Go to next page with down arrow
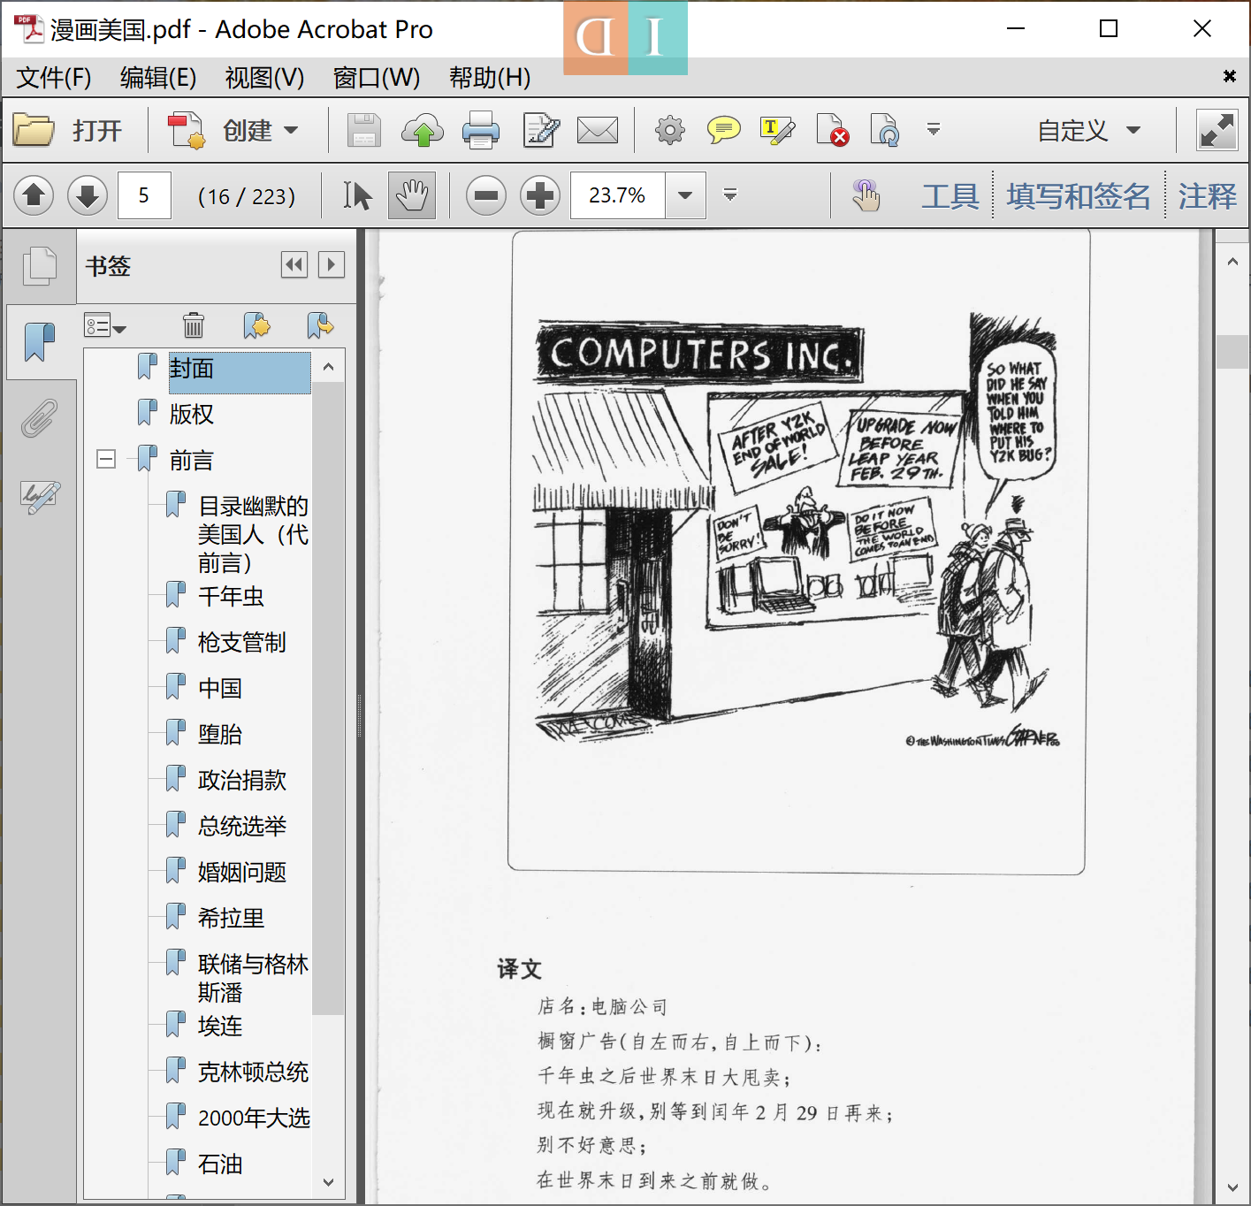Image resolution: width=1251 pixels, height=1206 pixels. (87, 195)
